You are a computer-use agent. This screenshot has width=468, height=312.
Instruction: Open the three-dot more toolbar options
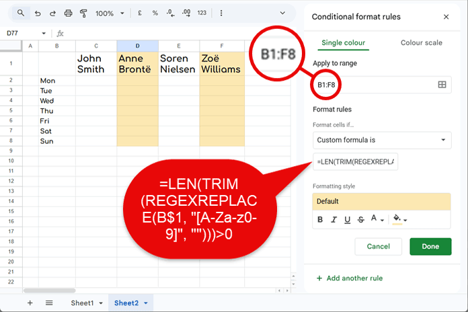coord(221,13)
